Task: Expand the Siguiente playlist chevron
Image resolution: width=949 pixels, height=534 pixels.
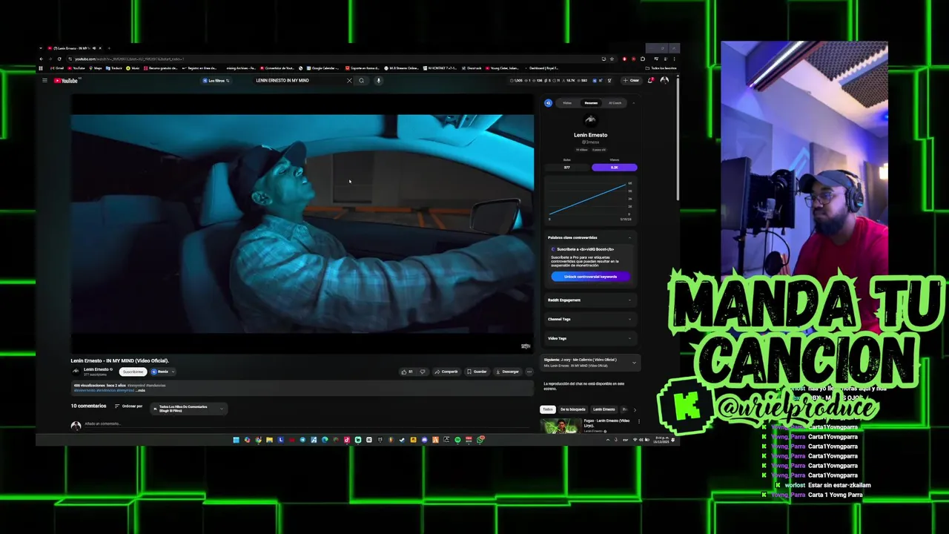Action: [634, 363]
